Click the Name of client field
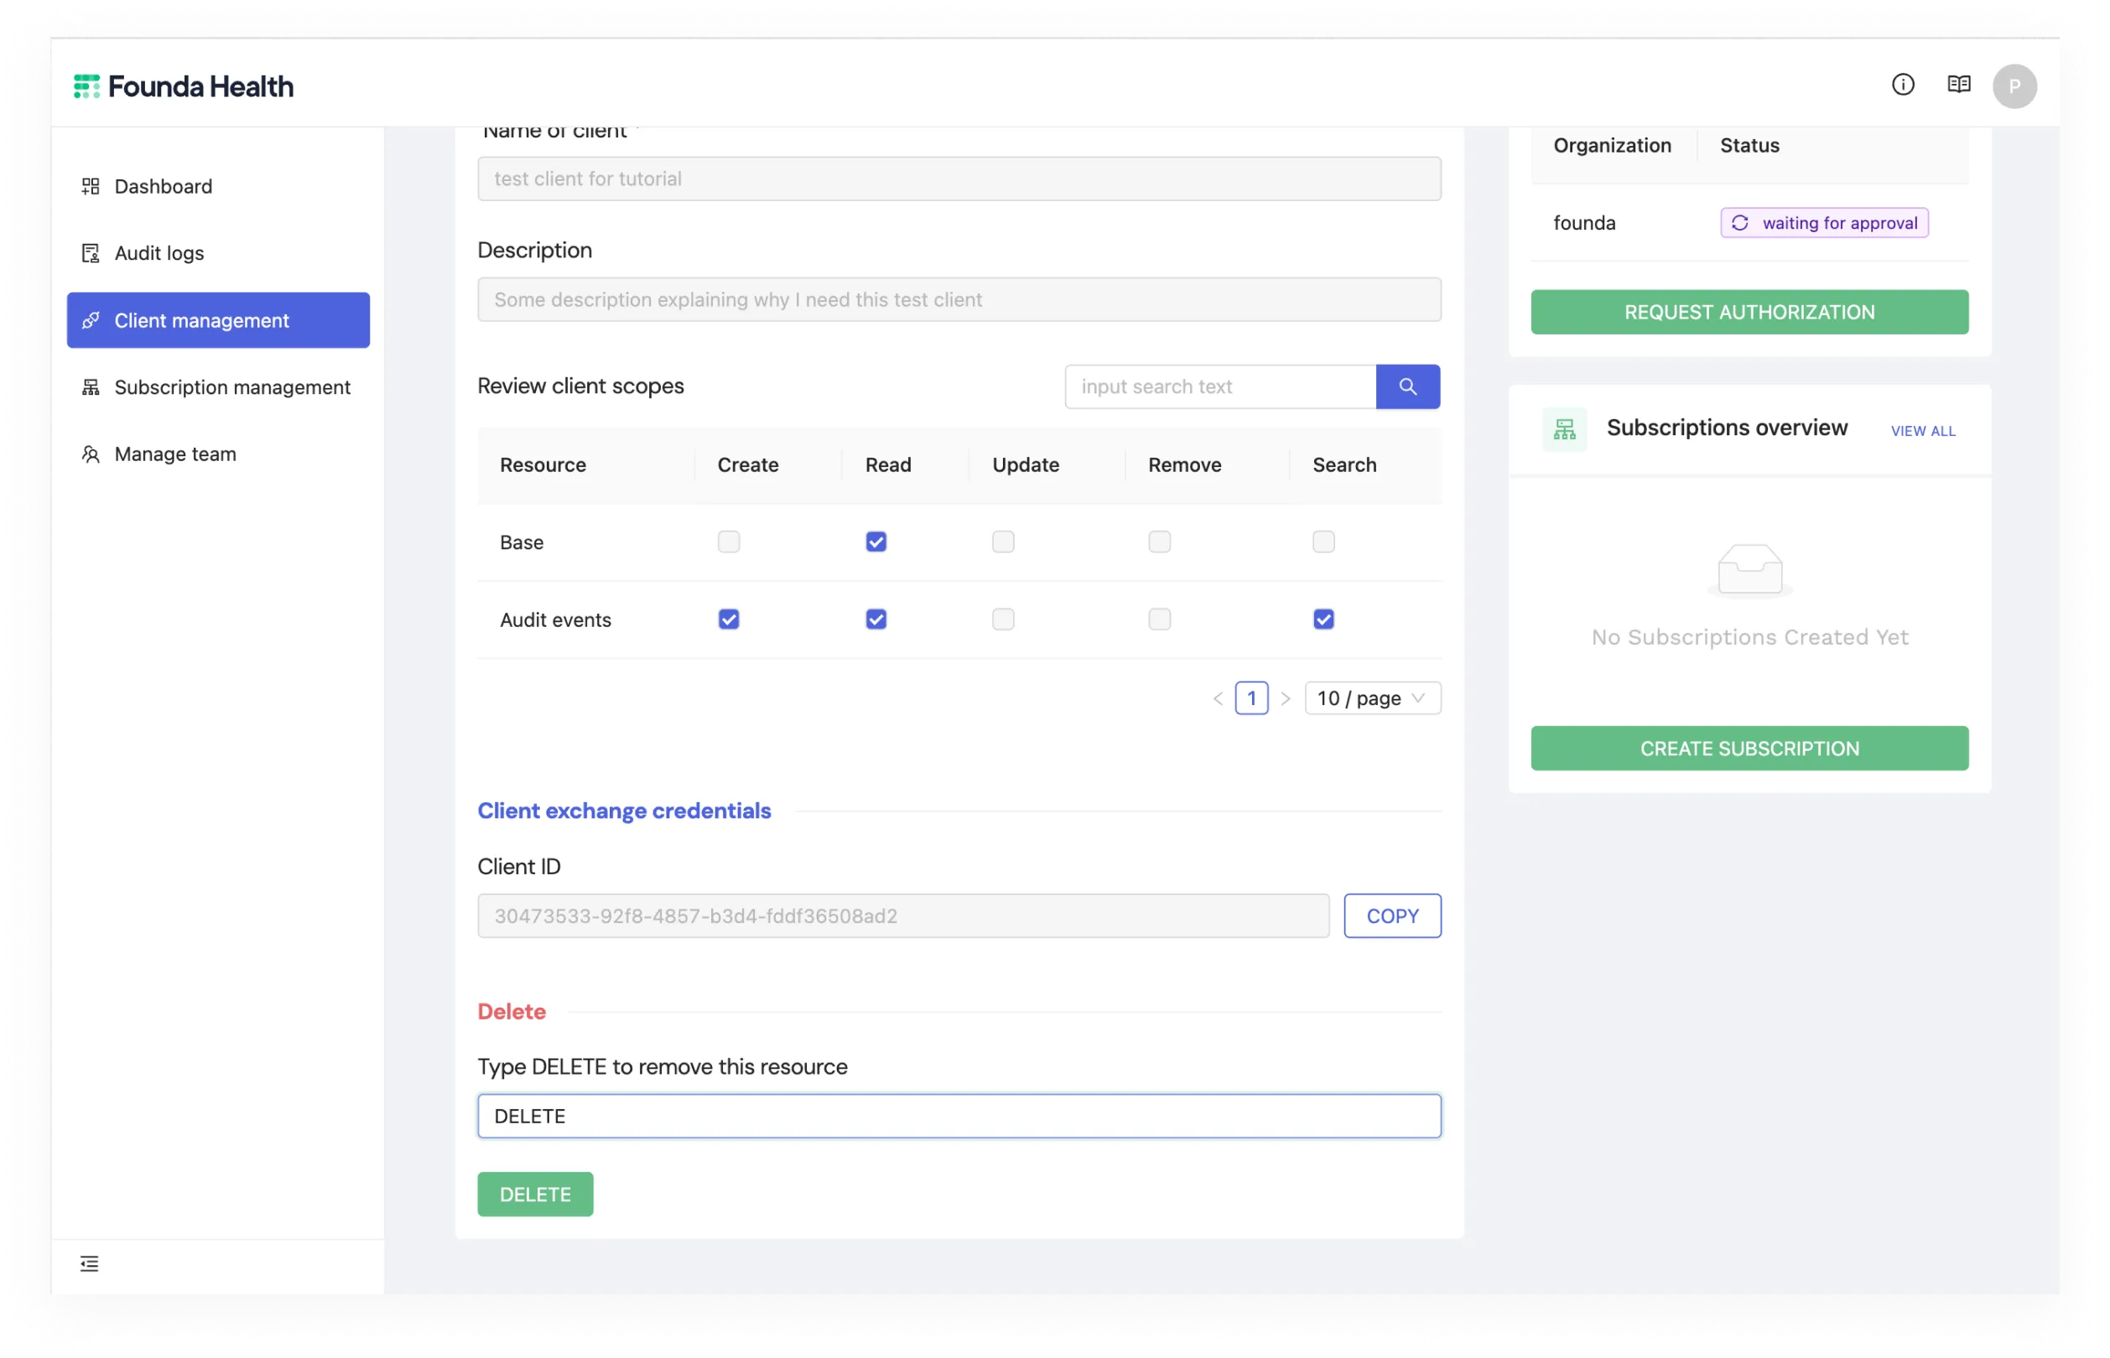2110x1358 pixels. point(959,178)
